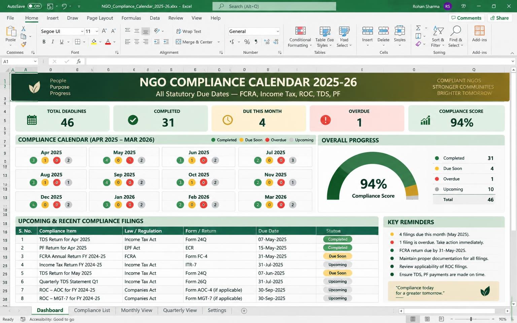This screenshot has width=517, height=323.
Task: Adjust the zoom slider handle
Action: point(471,319)
